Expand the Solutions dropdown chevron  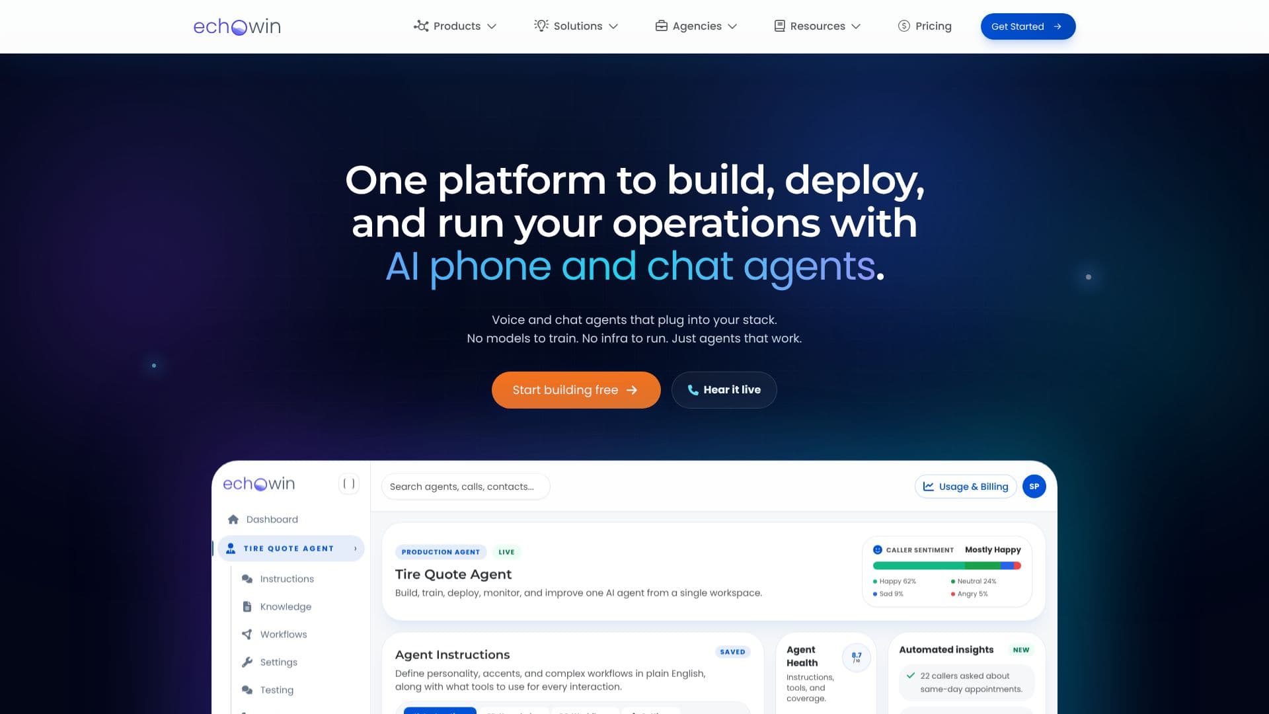tap(613, 26)
